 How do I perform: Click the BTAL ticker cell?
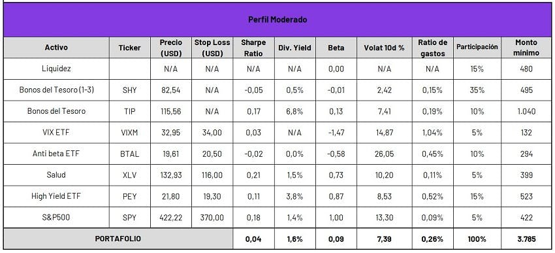[x=129, y=154]
